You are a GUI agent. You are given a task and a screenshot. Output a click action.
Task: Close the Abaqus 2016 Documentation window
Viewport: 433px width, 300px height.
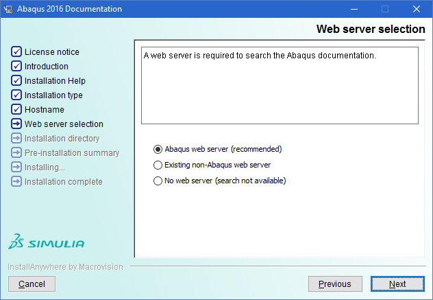[417, 9]
